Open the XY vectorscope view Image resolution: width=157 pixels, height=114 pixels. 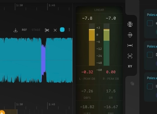click(130, 66)
